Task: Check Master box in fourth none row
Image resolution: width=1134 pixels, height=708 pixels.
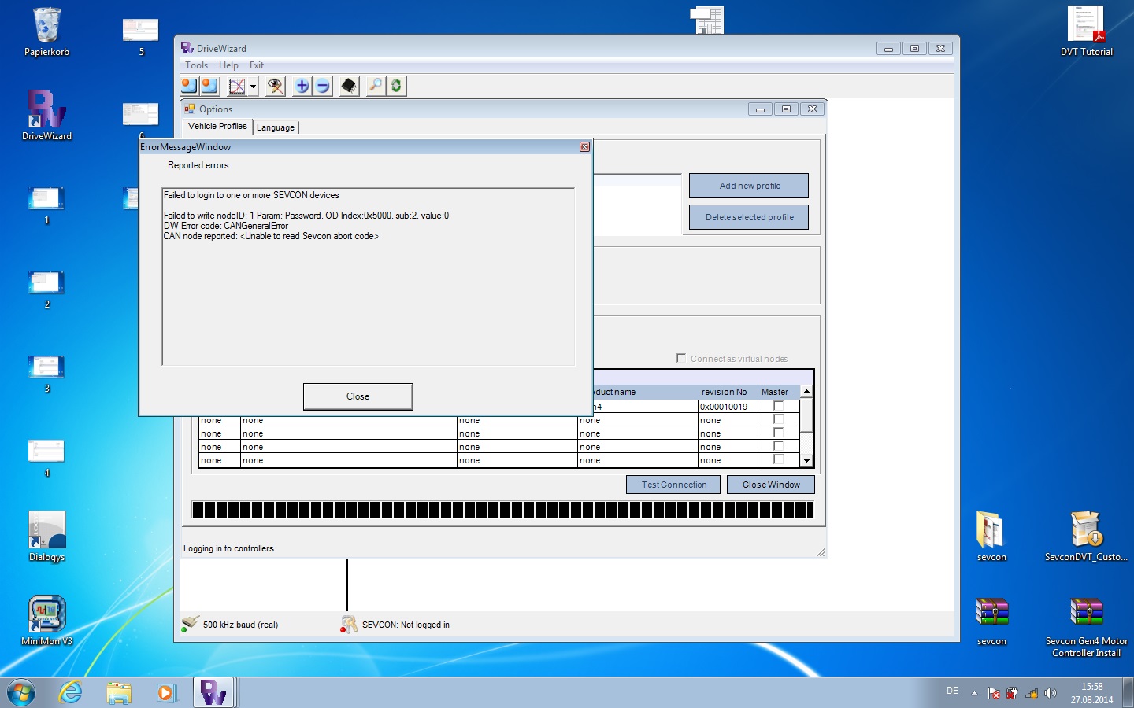Action: pyautogui.click(x=778, y=459)
